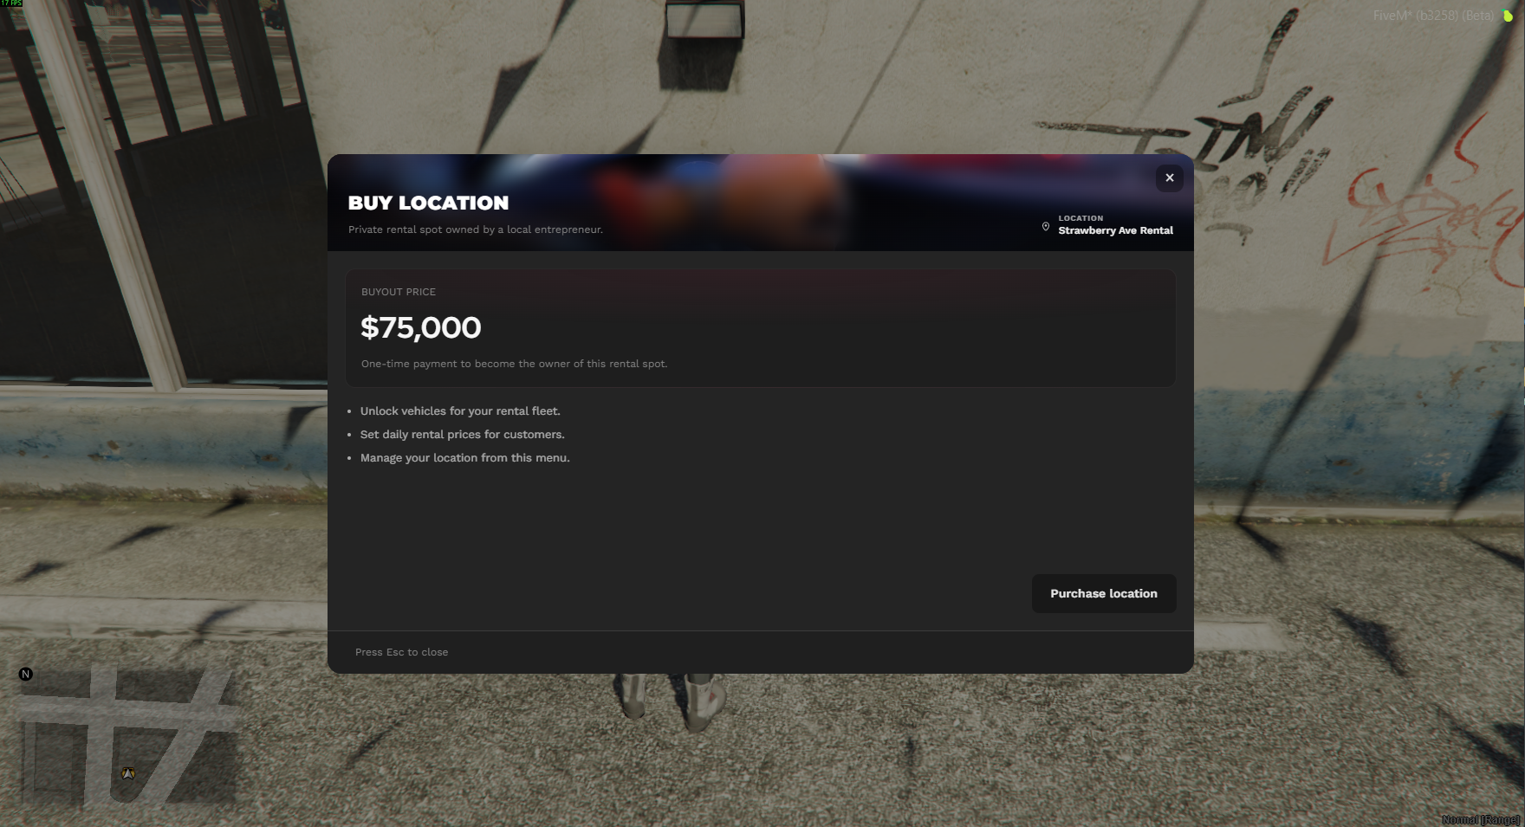1525x827 pixels.
Task: Click 'Manage your location from this menu' item
Action: click(x=464, y=458)
